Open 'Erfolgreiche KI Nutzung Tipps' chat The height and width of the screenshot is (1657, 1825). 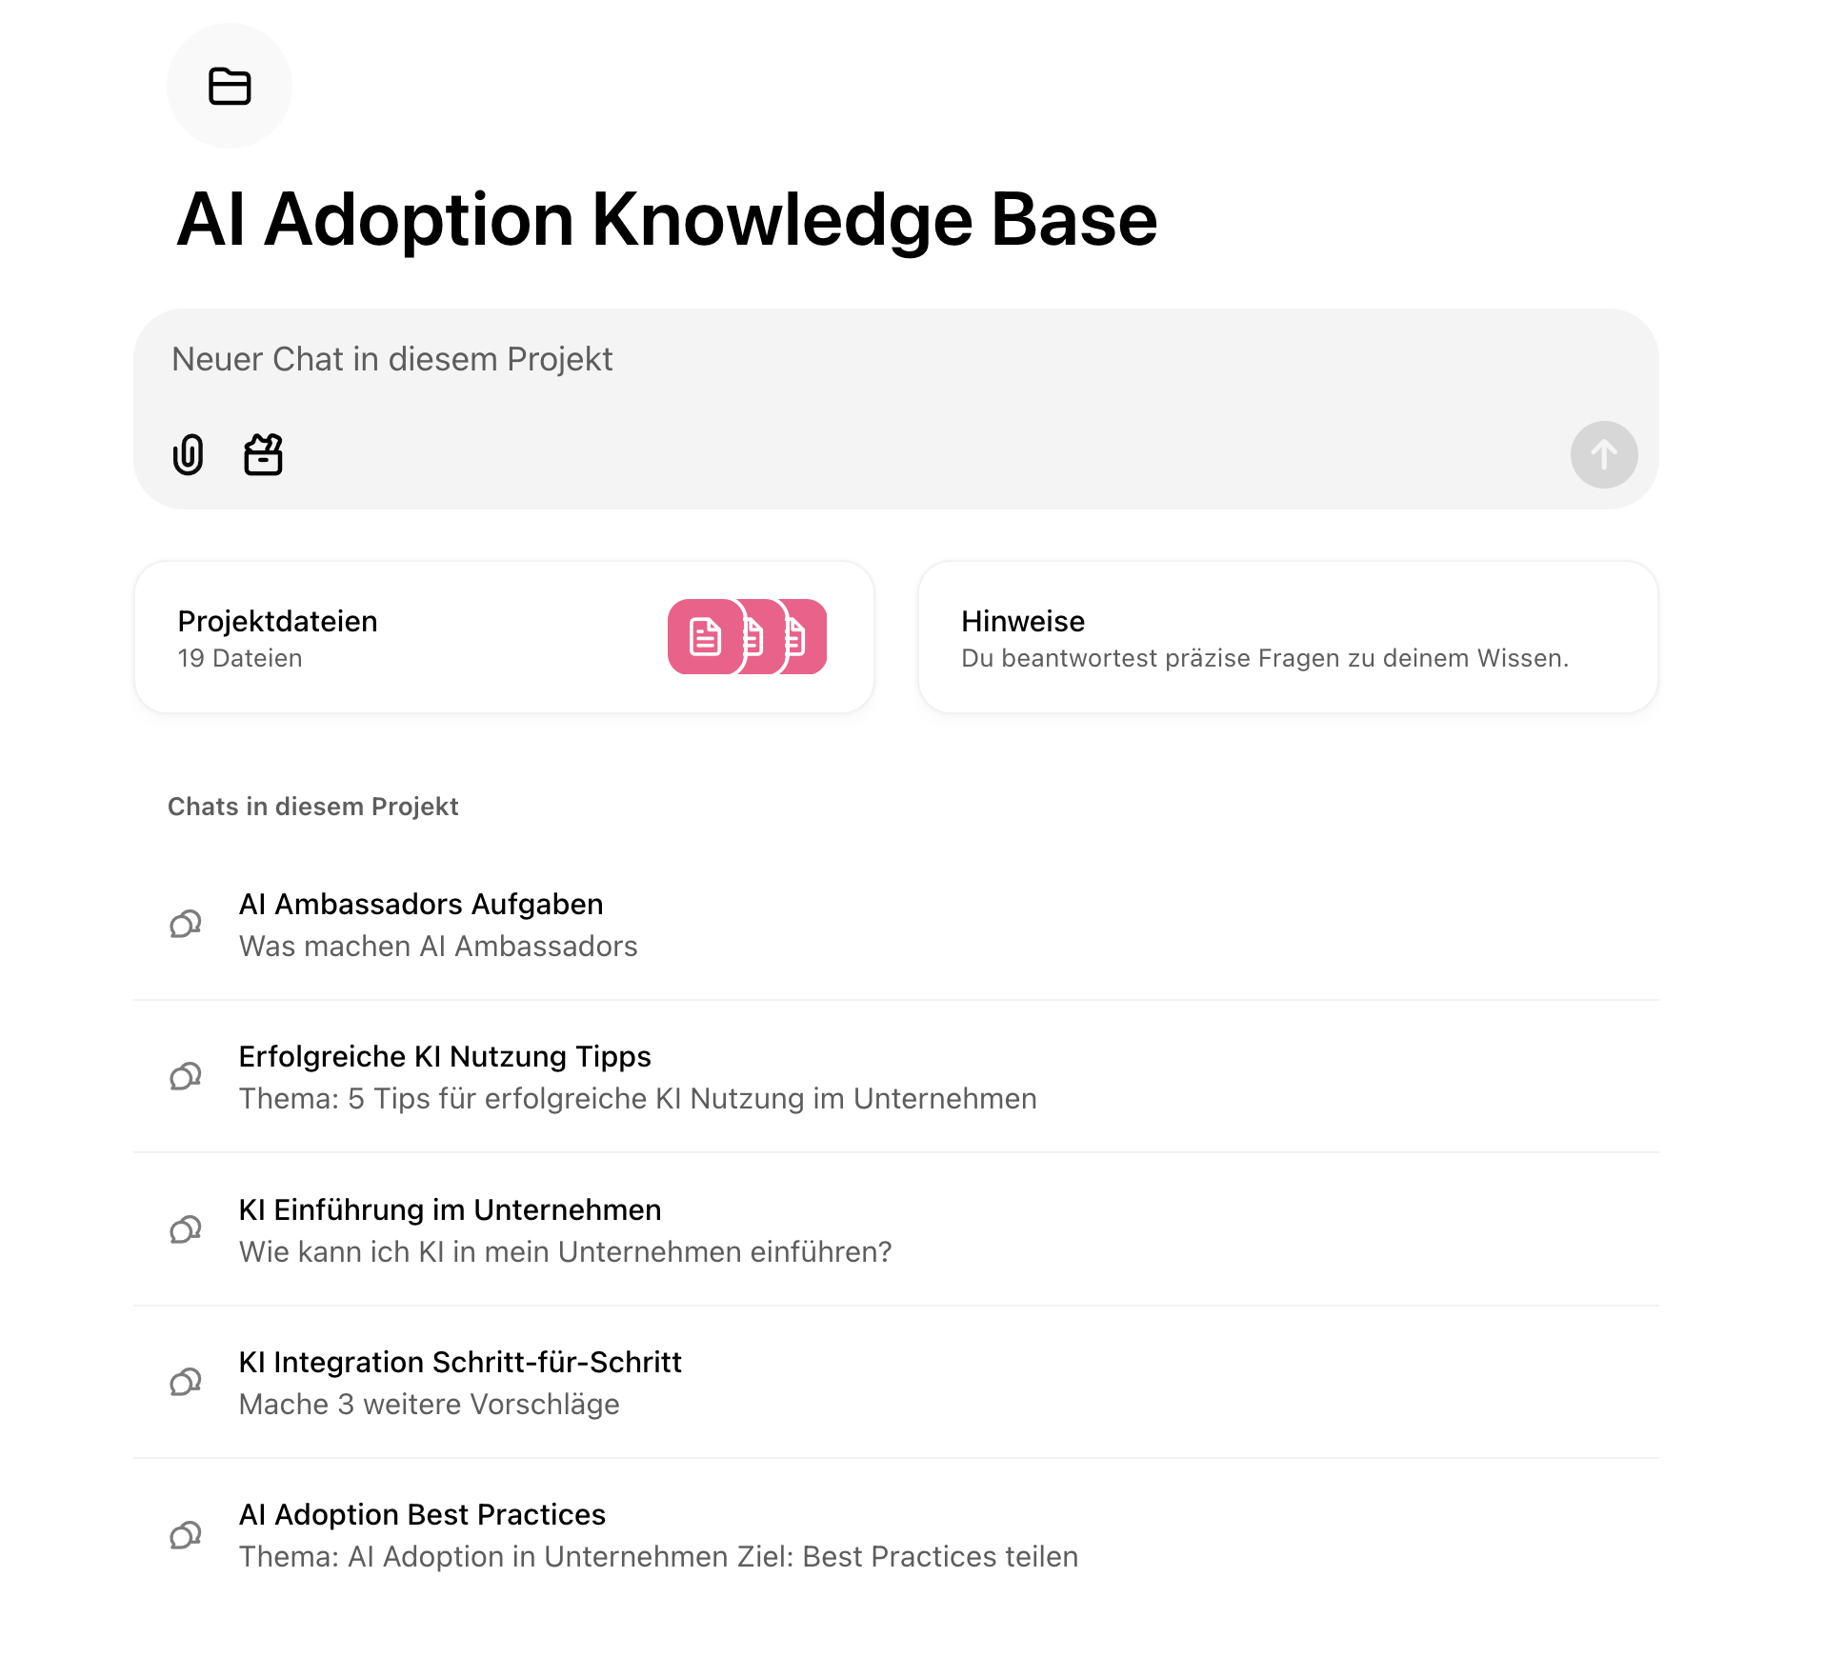tap(445, 1056)
